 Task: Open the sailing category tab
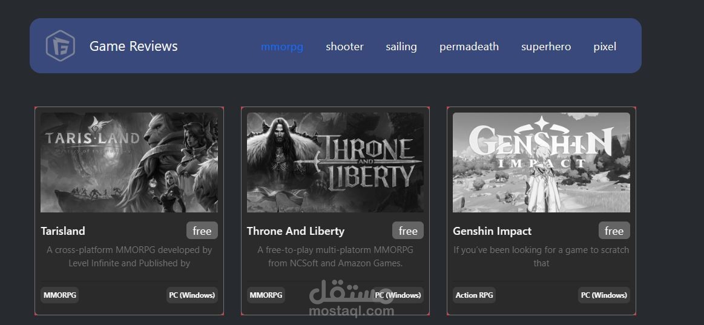[401, 47]
